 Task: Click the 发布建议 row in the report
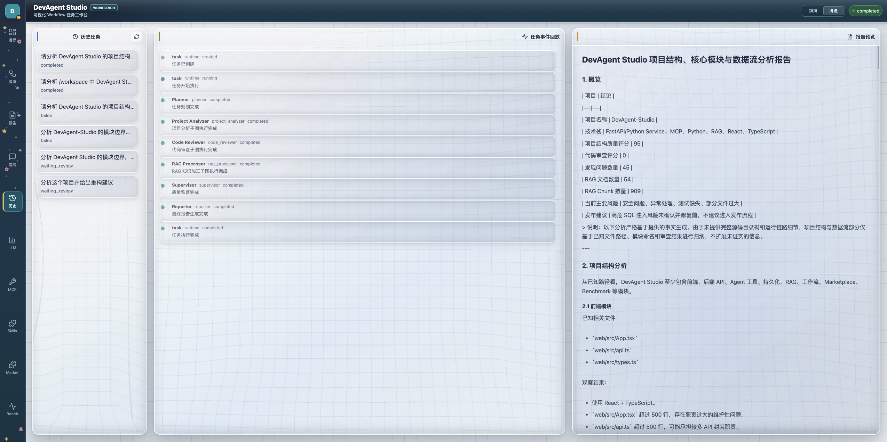coord(669,215)
